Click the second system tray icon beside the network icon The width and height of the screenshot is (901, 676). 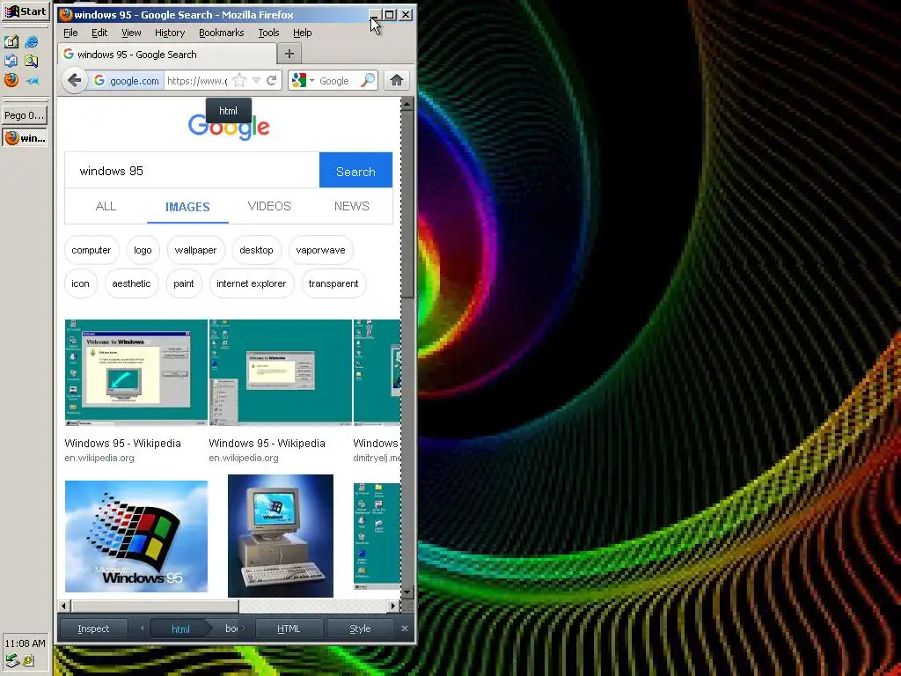coord(28,661)
